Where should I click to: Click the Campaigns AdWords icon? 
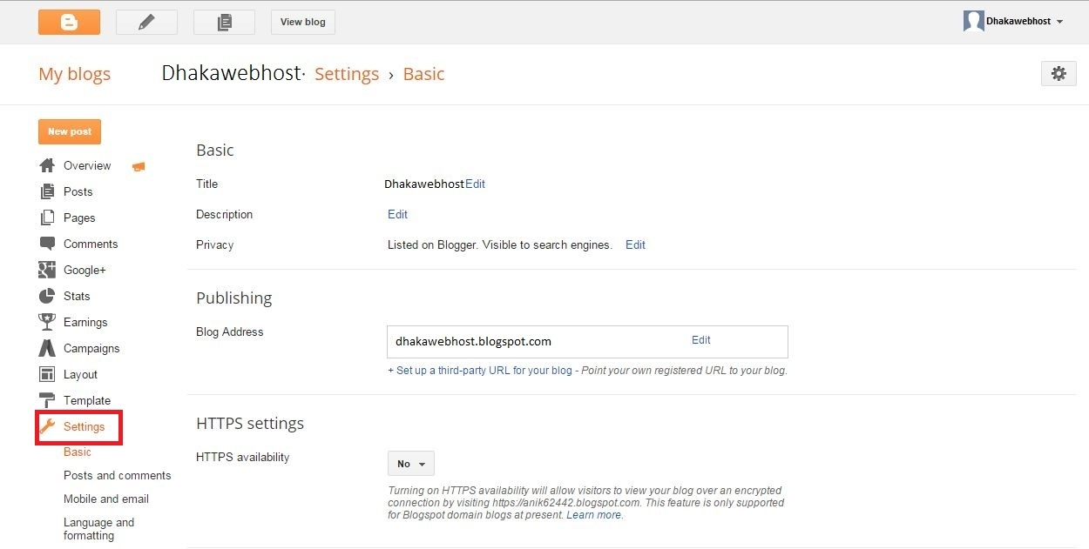click(x=47, y=348)
